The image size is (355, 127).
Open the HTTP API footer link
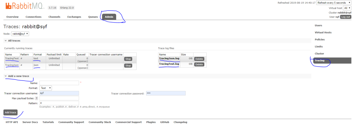click(x=12, y=122)
